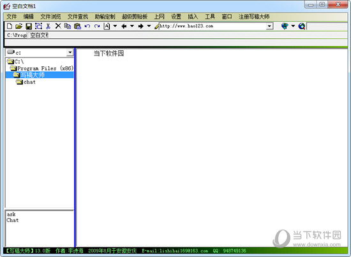Open the 文件 menu
Screen dimensions: 351x257
11,17
